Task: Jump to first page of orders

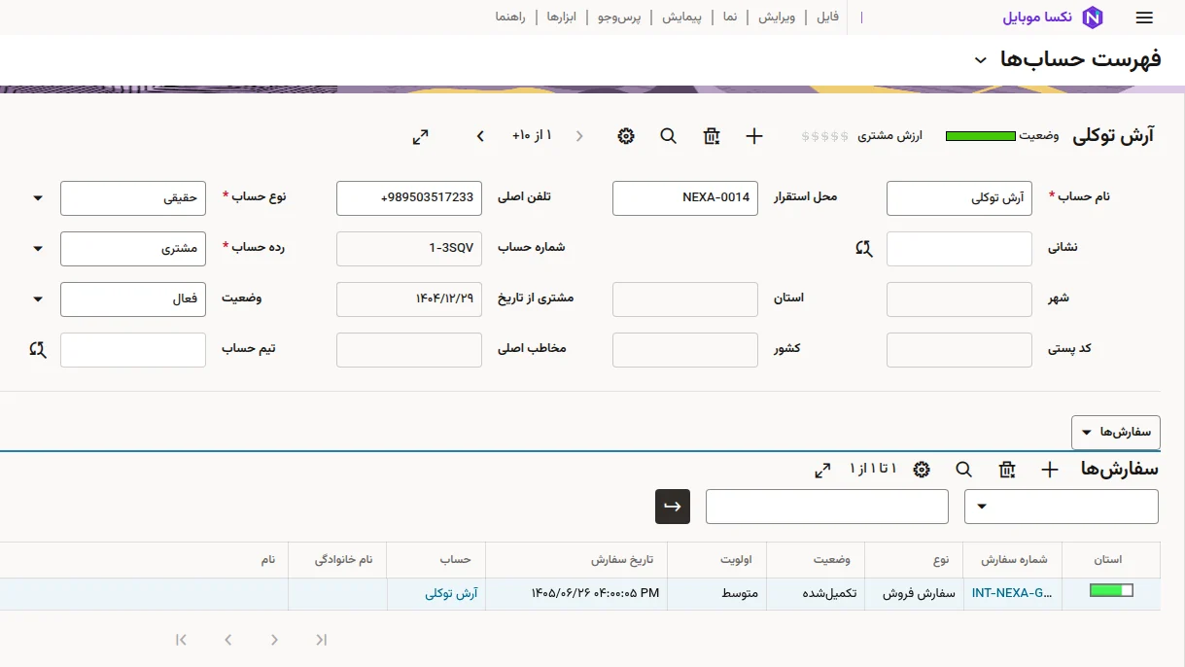Action: coord(322,640)
